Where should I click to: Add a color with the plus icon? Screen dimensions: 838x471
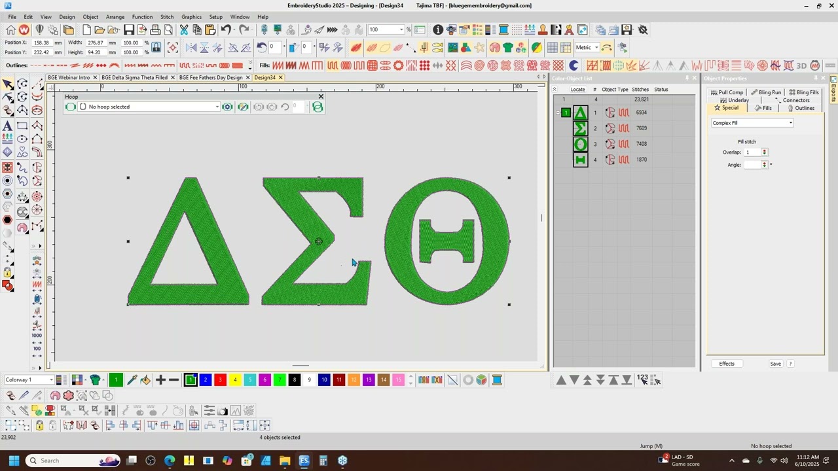[160, 380]
